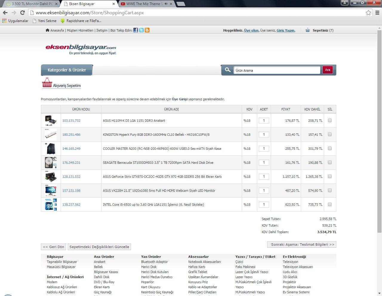This screenshot has width=382, height=296.
Task: Bookmark this page with the star icon
Action: (x=369, y=13)
